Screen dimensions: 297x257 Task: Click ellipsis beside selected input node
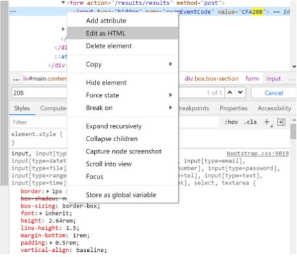pyautogui.click(x=13, y=12)
